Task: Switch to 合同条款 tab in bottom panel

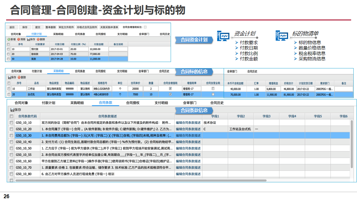Action: click(x=105, y=103)
